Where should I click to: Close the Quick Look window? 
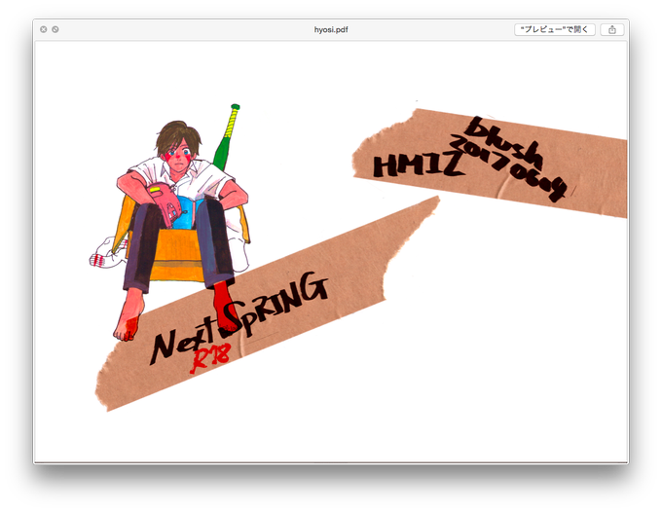pos(44,29)
